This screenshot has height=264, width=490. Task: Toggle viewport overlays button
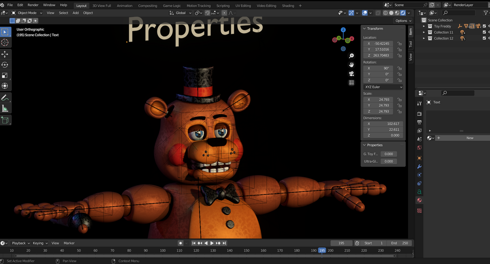tap(365, 13)
